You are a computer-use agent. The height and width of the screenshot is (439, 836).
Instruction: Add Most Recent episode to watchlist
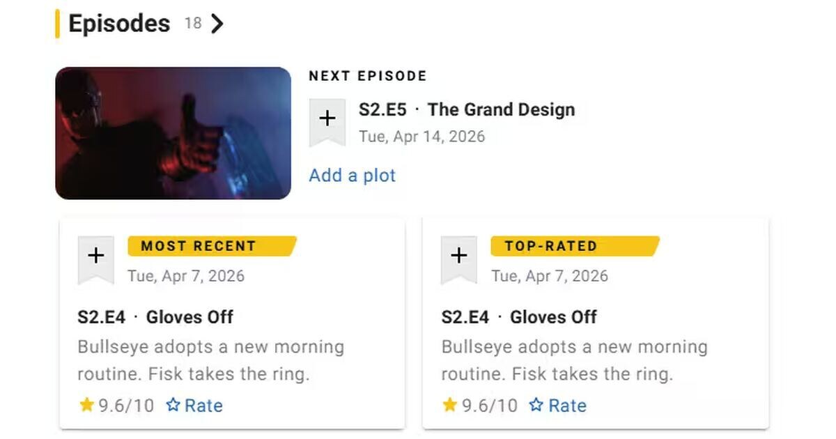tap(95, 257)
